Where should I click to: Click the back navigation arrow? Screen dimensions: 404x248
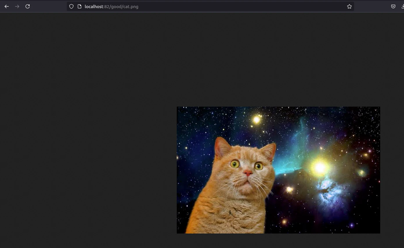pos(7,6)
